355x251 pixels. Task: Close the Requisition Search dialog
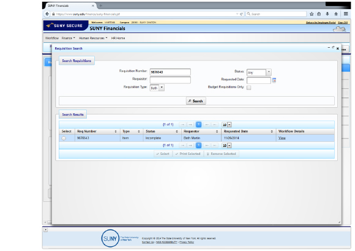point(338,48)
